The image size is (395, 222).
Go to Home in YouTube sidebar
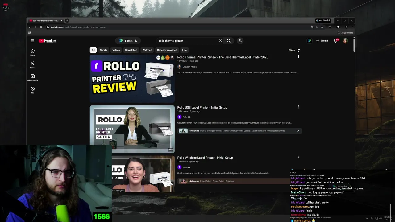[32, 52]
